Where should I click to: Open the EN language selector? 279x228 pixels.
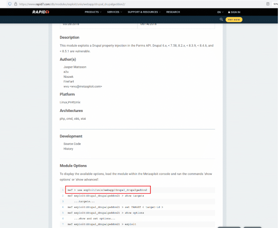tap(220, 12)
